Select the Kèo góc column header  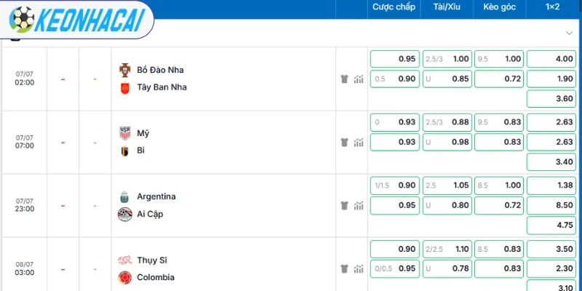[499, 7]
